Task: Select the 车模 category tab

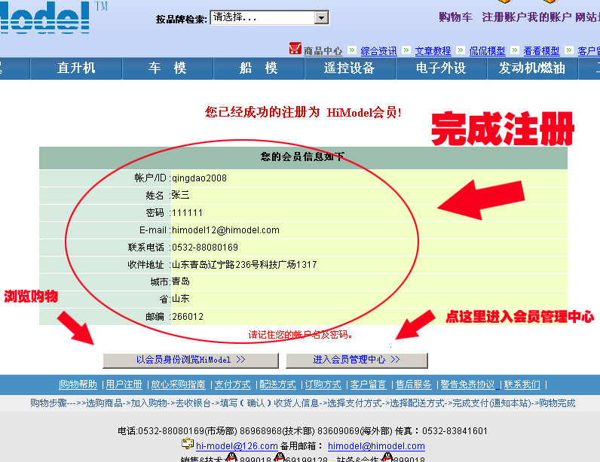Action: [167, 68]
